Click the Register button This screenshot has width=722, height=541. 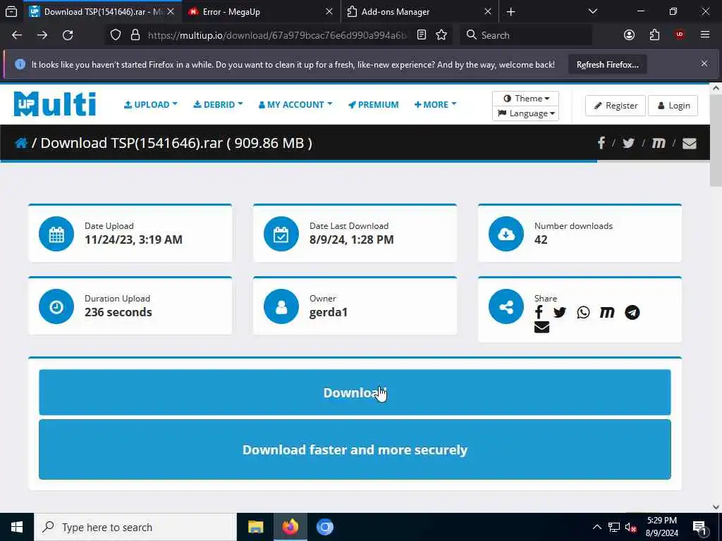pos(616,106)
